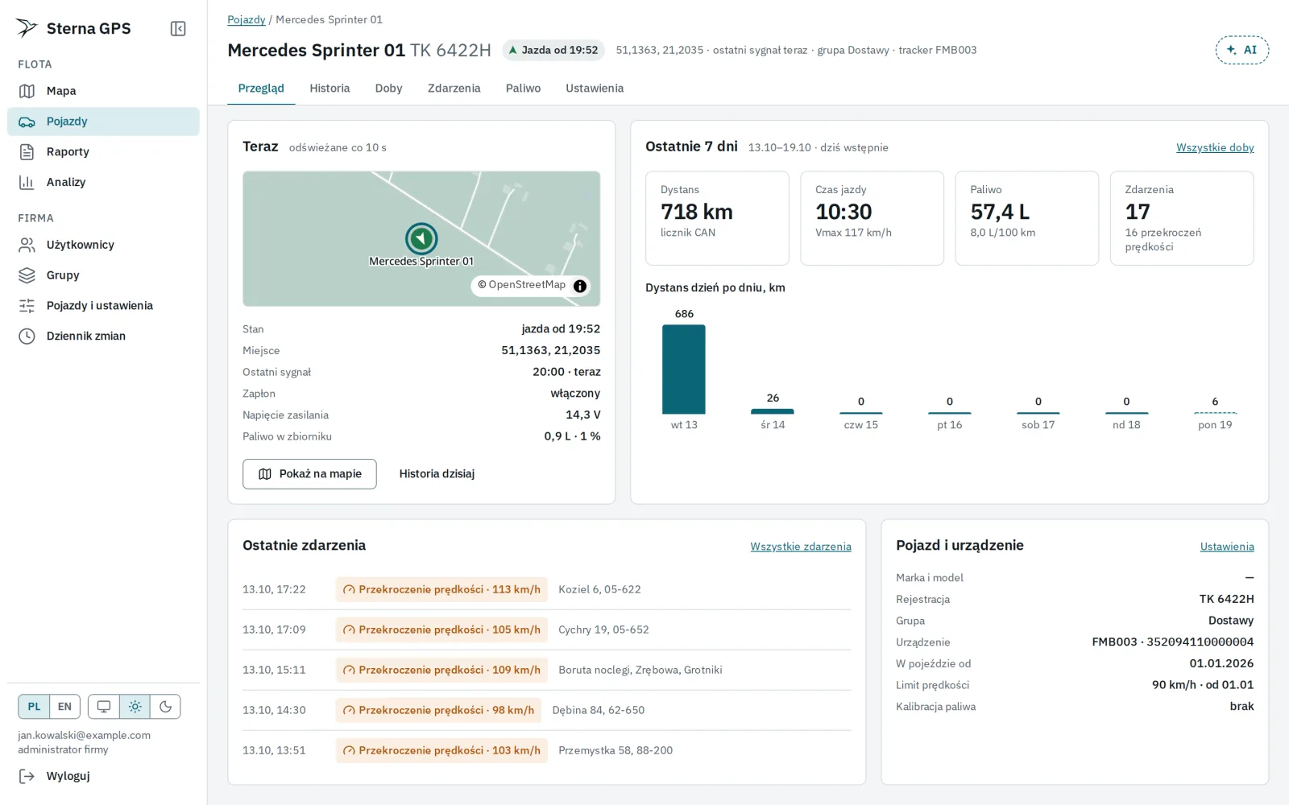Click the wt 13 distance bar
Image resolution: width=1289 pixels, height=805 pixels.
[x=684, y=369]
